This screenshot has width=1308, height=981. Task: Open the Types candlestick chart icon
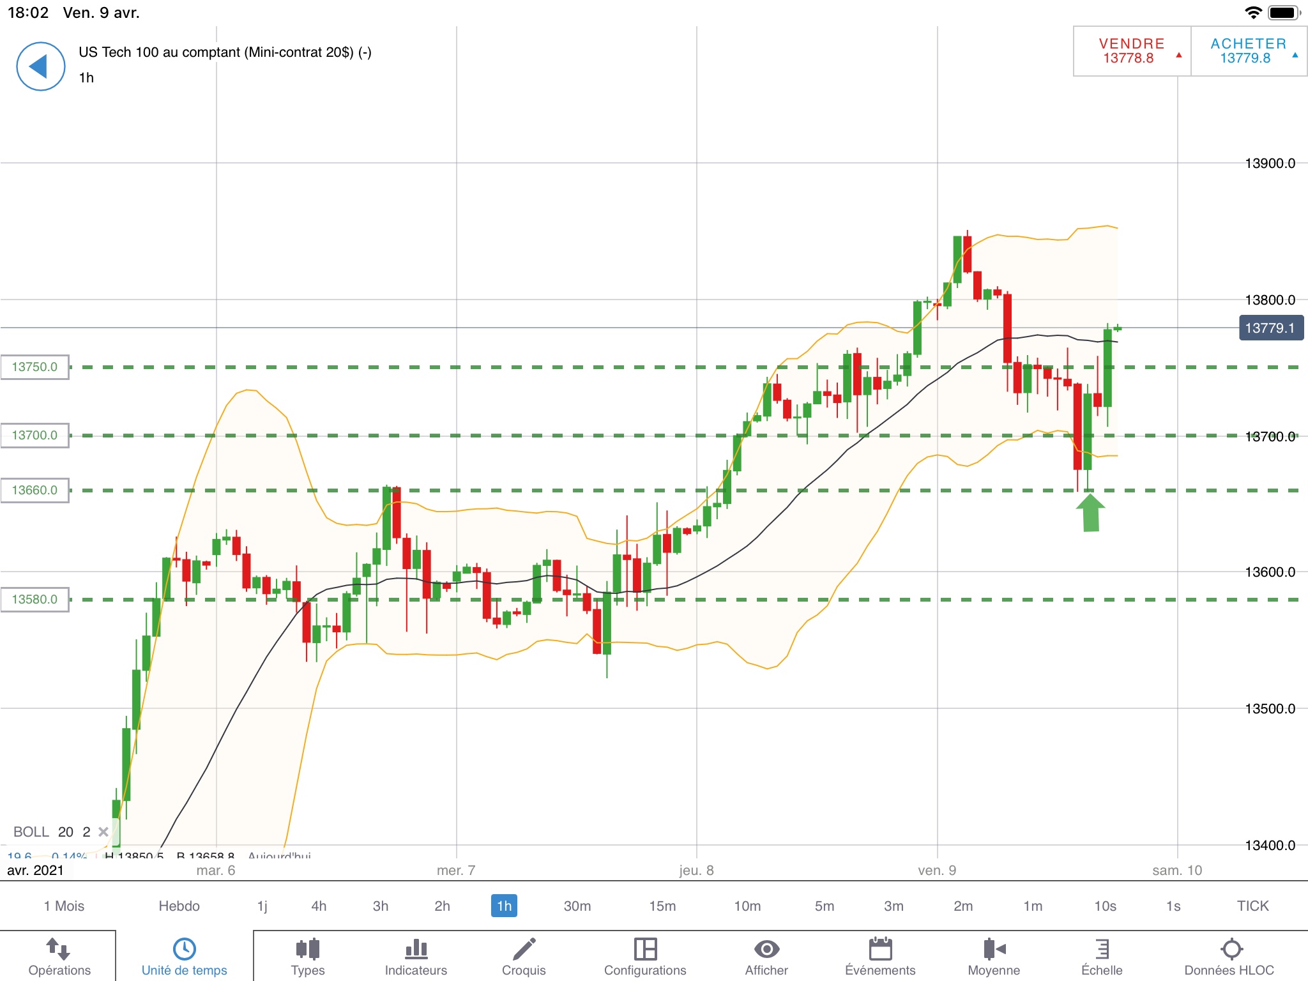tap(308, 949)
